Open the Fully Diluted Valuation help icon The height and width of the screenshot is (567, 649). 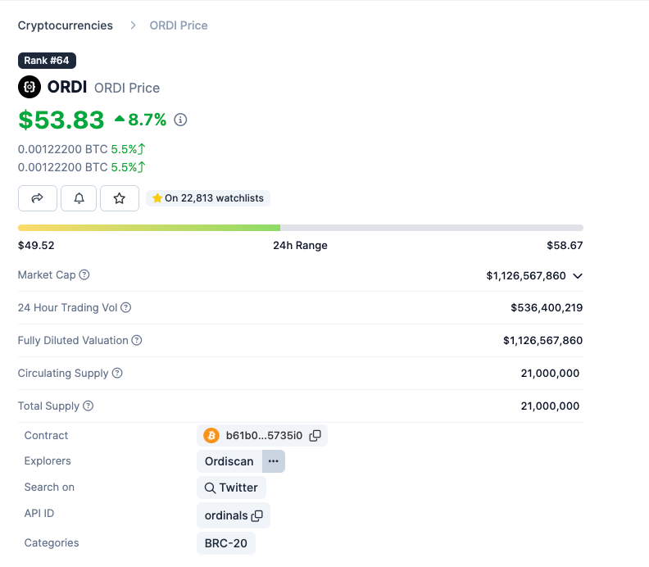point(137,340)
